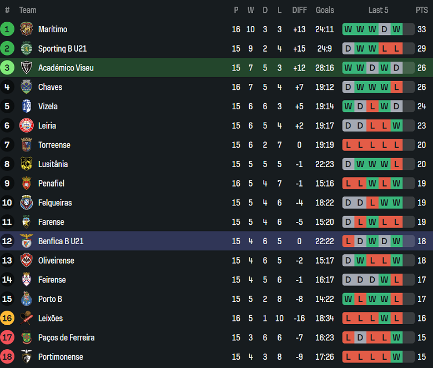Screen dimensions: 433x368
Task: Click the DIFF column header
Action: coord(299,10)
